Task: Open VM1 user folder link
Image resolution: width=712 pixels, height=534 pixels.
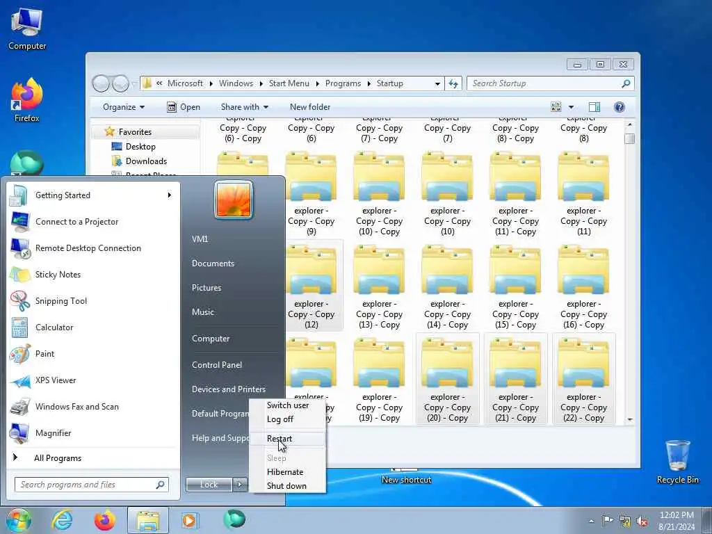Action: [x=200, y=239]
